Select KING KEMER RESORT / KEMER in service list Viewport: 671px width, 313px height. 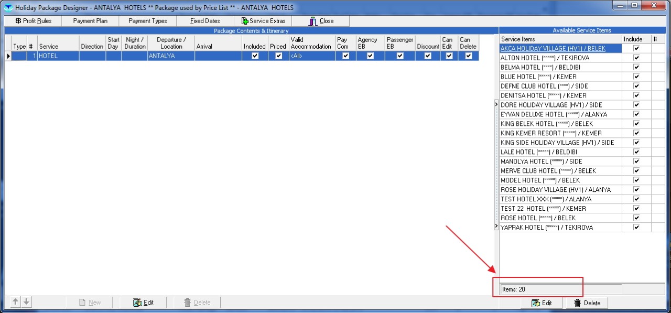[x=551, y=133]
